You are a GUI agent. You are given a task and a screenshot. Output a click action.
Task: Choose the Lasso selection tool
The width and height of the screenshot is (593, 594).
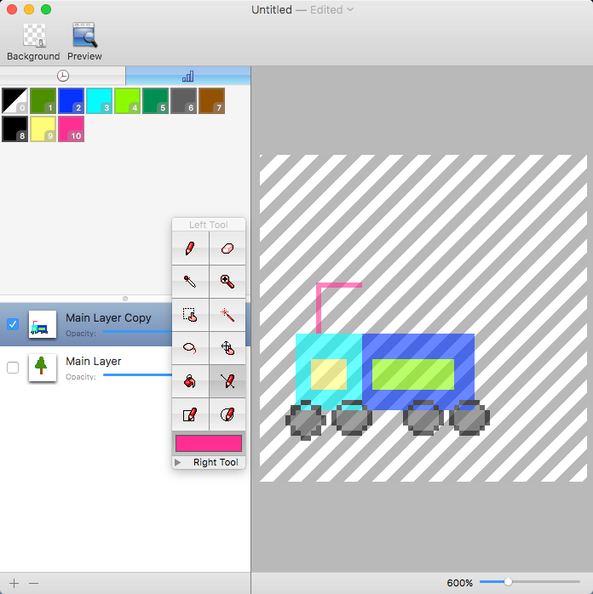click(x=190, y=348)
